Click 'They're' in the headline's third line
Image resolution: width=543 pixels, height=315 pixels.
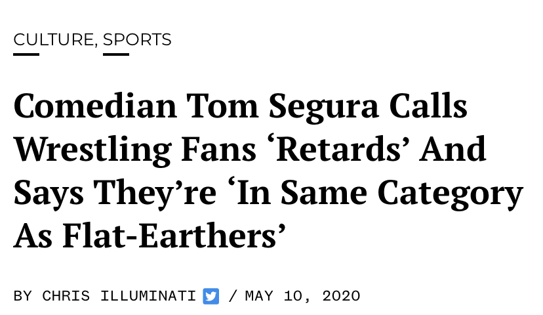tap(155, 194)
